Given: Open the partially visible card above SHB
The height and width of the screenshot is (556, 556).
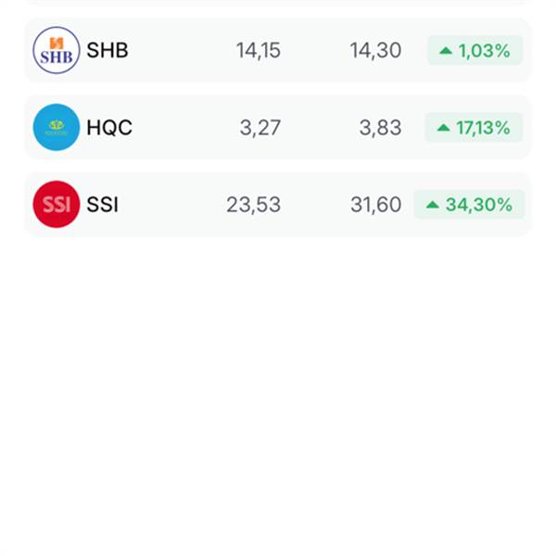Looking at the screenshot, I should (278, 2).
